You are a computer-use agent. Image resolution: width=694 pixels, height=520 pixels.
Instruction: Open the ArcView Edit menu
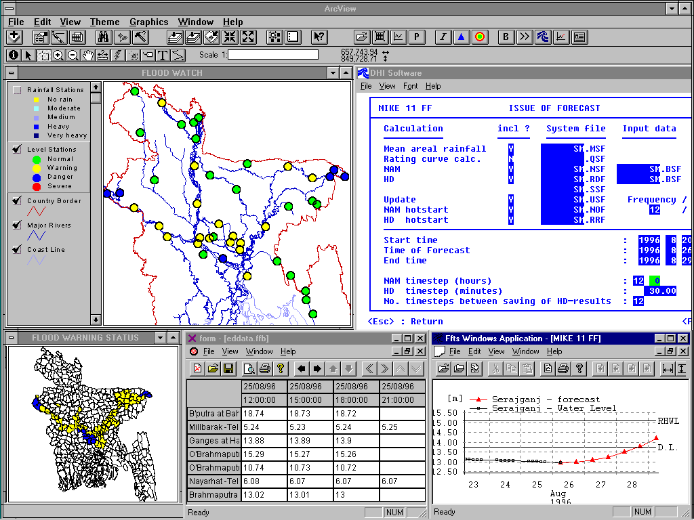(43, 22)
